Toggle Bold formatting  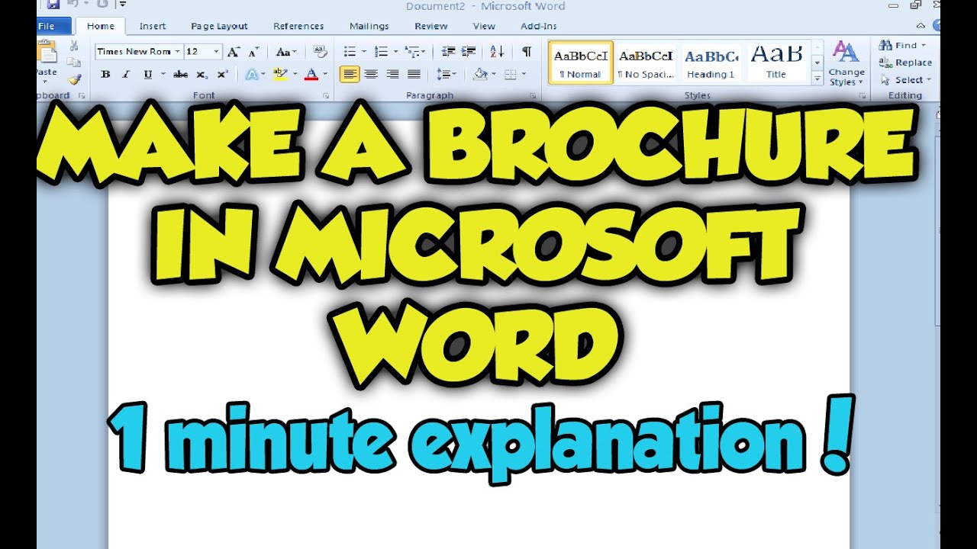click(x=105, y=75)
